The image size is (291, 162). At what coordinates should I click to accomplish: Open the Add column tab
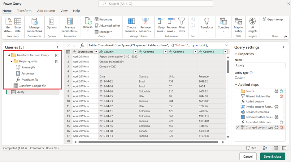pyautogui.click(x=46, y=11)
